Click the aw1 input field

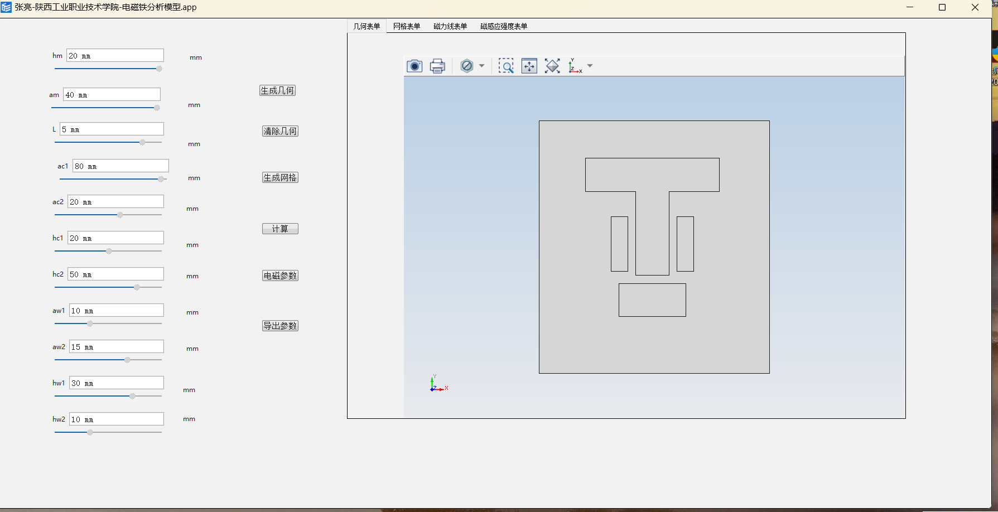[x=117, y=310]
